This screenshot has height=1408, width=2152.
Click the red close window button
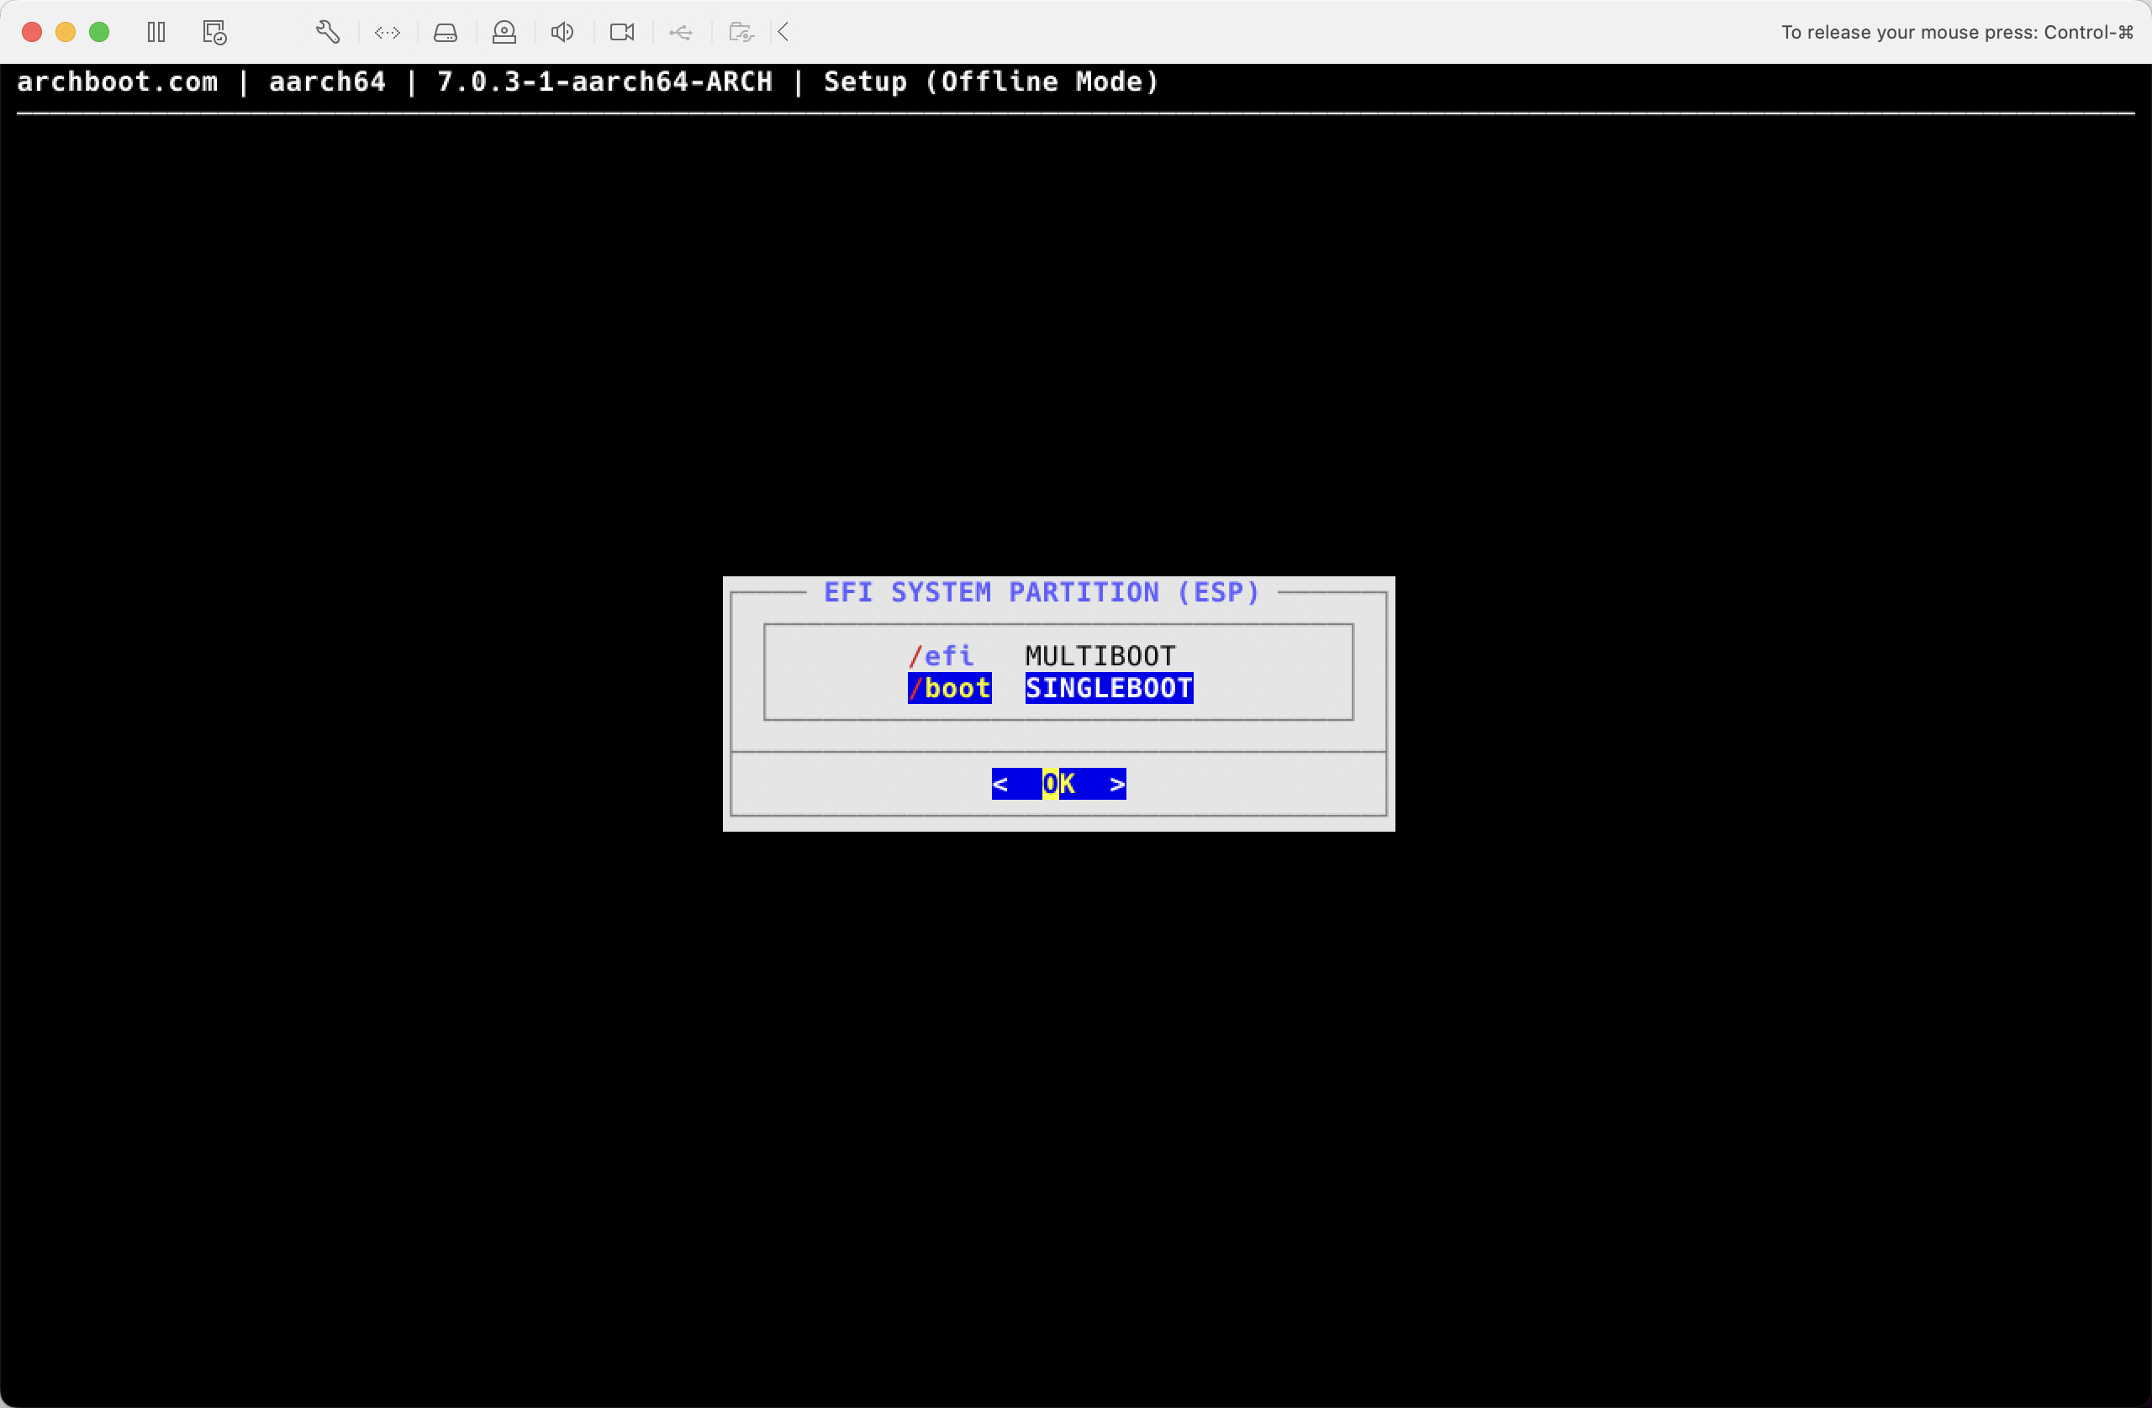tap(32, 33)
